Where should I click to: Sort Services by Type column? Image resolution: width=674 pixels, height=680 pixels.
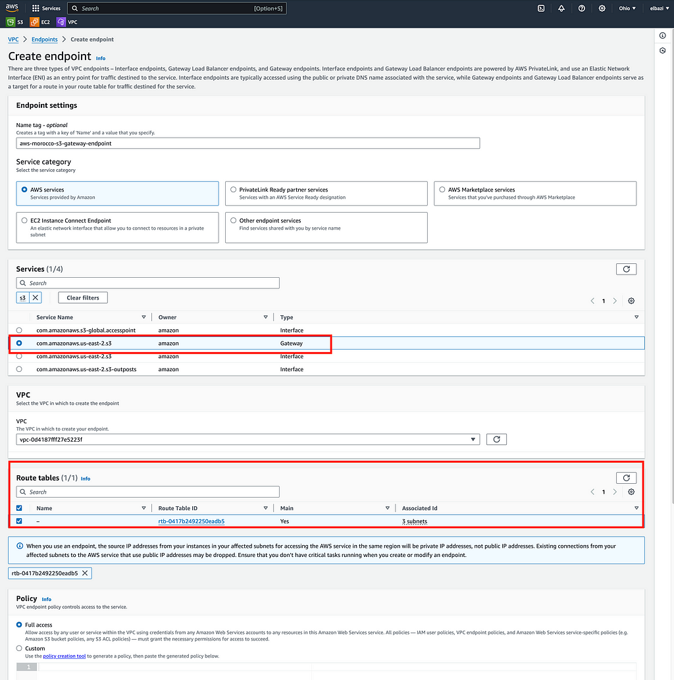tap(636, 317)
